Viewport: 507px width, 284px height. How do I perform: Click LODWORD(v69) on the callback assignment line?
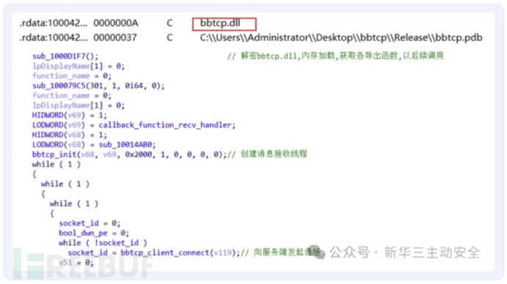click(59, 125)
